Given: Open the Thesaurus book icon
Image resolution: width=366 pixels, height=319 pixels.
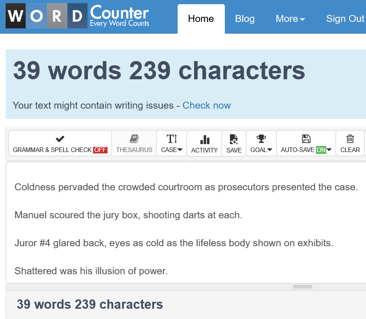Looking at the screenshot, I should (134, 139).
